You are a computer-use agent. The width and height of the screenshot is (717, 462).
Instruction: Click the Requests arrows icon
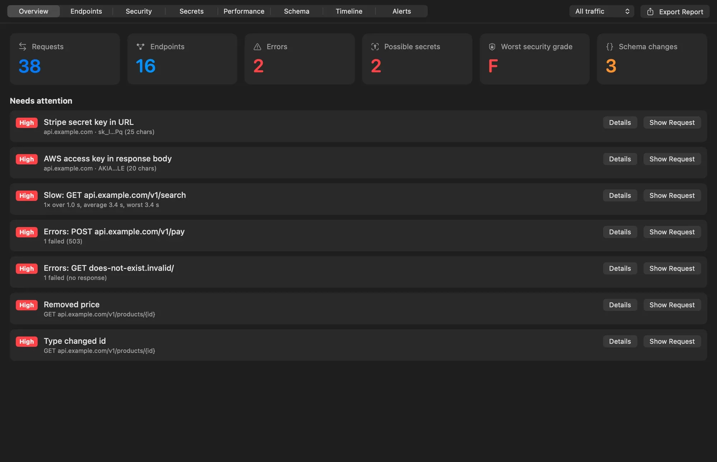(23, 47)
